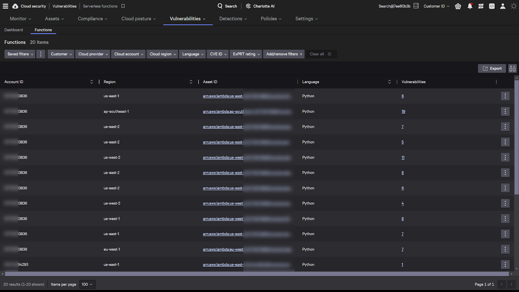Toggle sort on the Language column

389,82
